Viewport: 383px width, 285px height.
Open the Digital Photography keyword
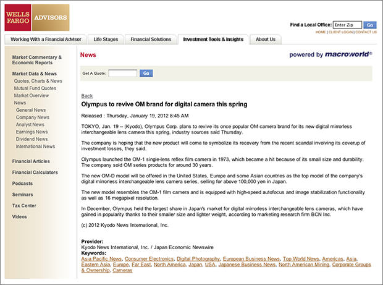click(198, 258)
